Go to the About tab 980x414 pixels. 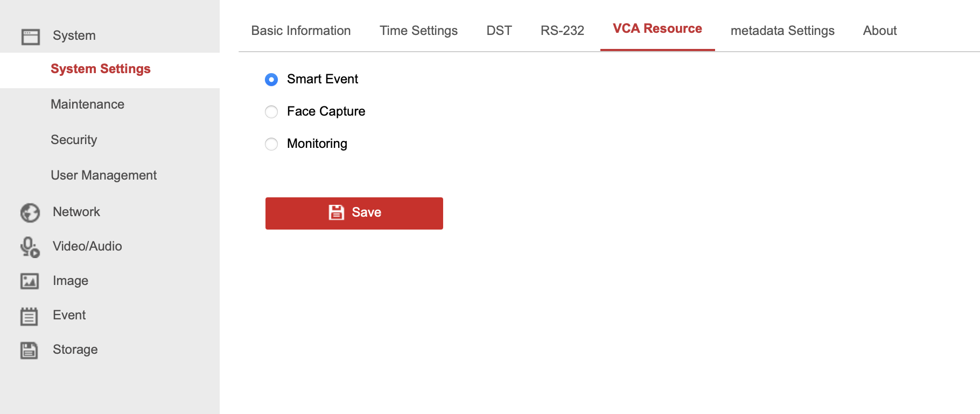pyautogui.click(x=880, y=31)
